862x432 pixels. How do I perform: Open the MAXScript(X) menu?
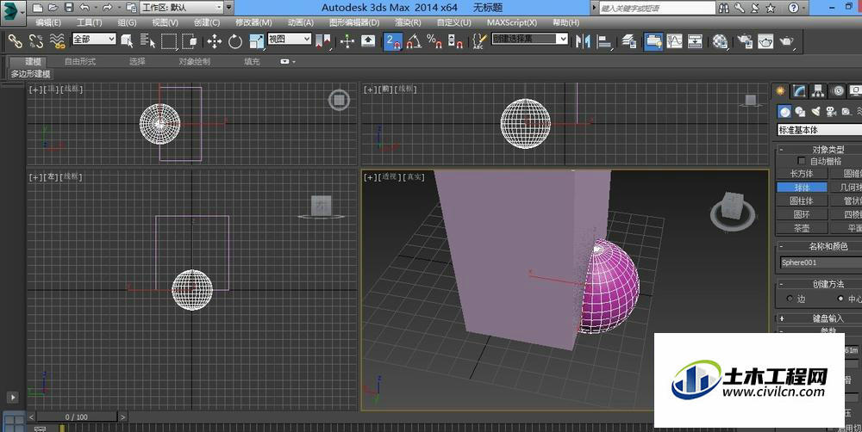(x=512, y=22)
